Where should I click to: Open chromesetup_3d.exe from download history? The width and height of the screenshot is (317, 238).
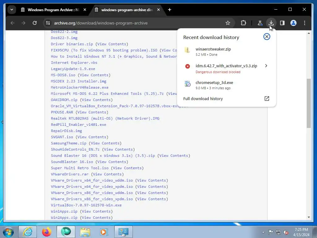214,82
